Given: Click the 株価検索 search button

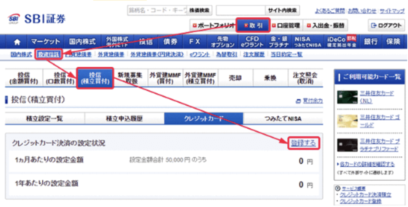Looking at the screenshot, I should (x=199, y=10).
